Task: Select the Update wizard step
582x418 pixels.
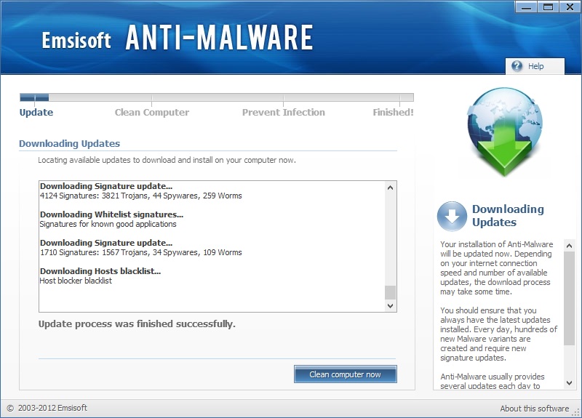Action: [x=36, y=113]
